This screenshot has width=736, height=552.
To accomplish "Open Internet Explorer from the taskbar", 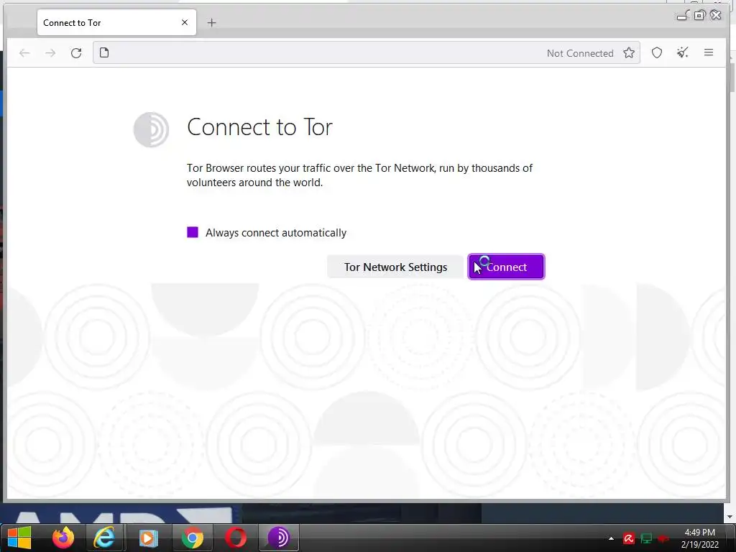I will coord(104,538).
